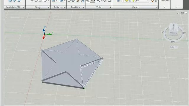Open the Capas panel title
Image resolution: width=189 pixels, height=106 pixels.
[135, 7]
